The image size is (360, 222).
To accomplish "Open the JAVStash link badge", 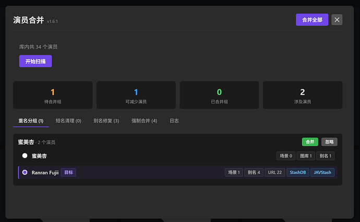I will pyautogui.click(x=322, y=172).
